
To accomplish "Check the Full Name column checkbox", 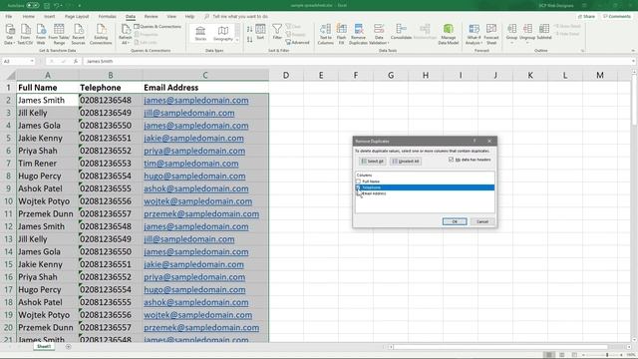I will tap(358, 181).
